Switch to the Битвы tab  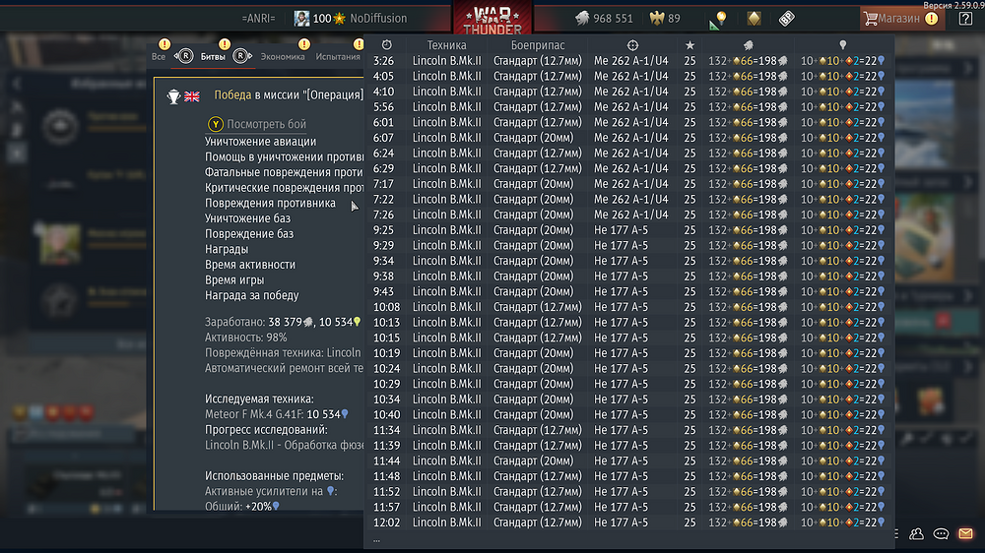coord(213,56)
